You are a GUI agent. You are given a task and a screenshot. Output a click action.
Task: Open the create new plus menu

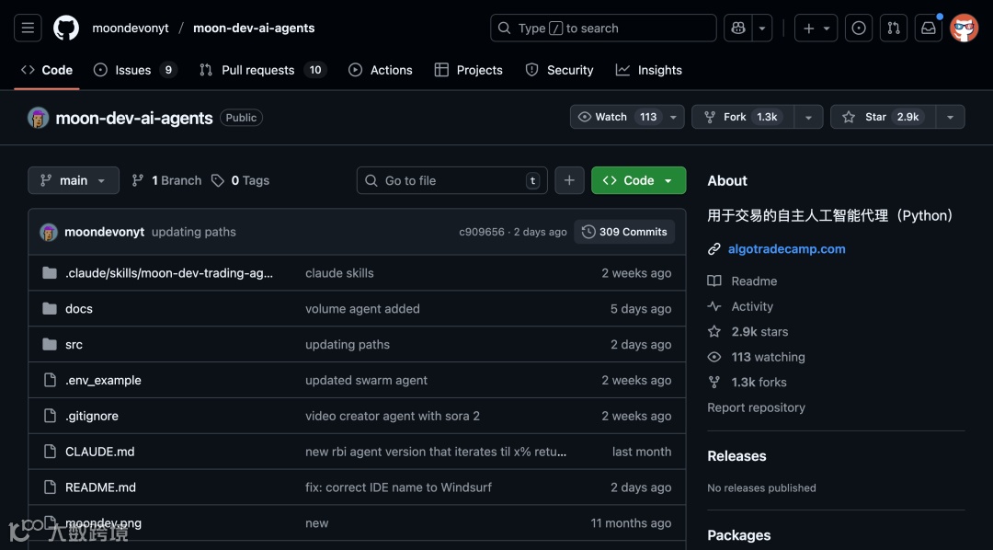pyautogui.click(x=816, y=28)
